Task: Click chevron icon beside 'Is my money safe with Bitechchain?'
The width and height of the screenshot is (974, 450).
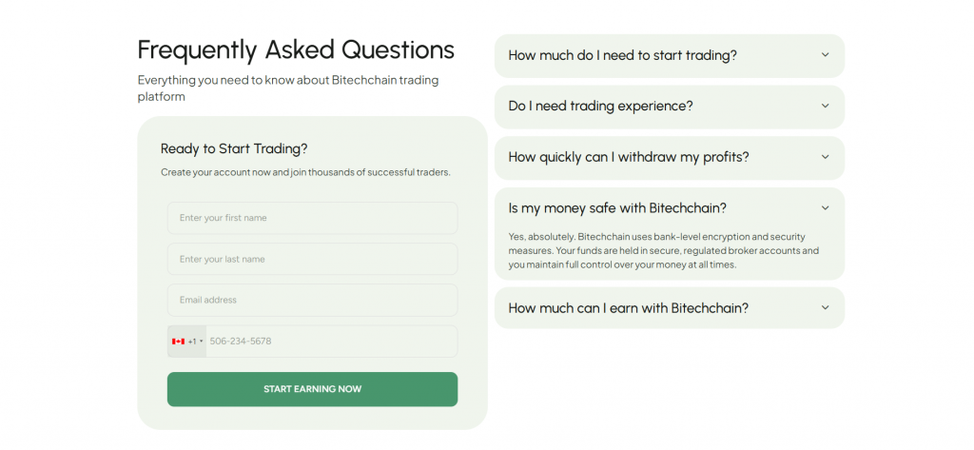Action: tap(825, 207)
